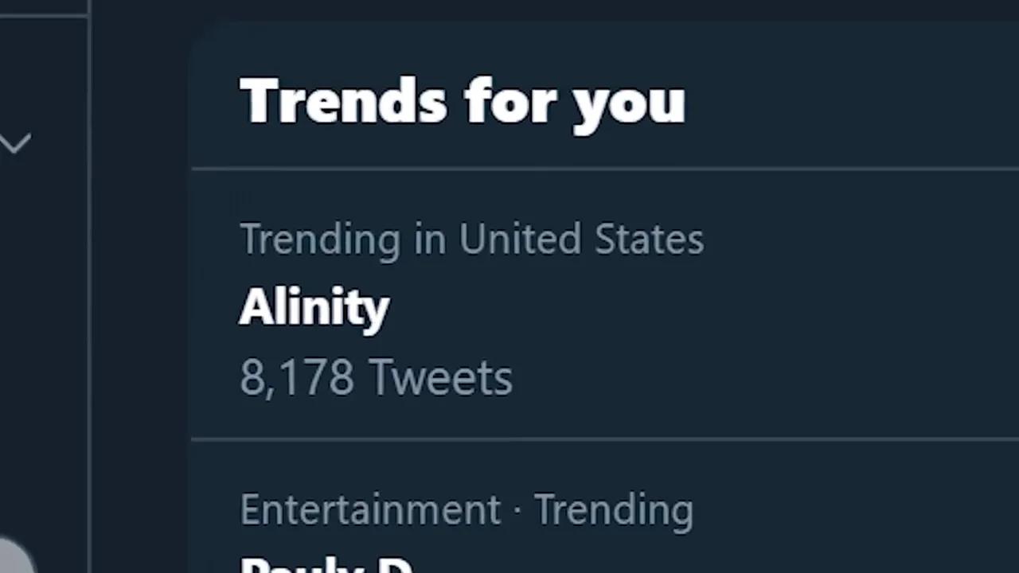Viewport: 1019px width, 573px height.
Task: Click the number 8,178 below Alinity
Action: click(x=296, y=377)
